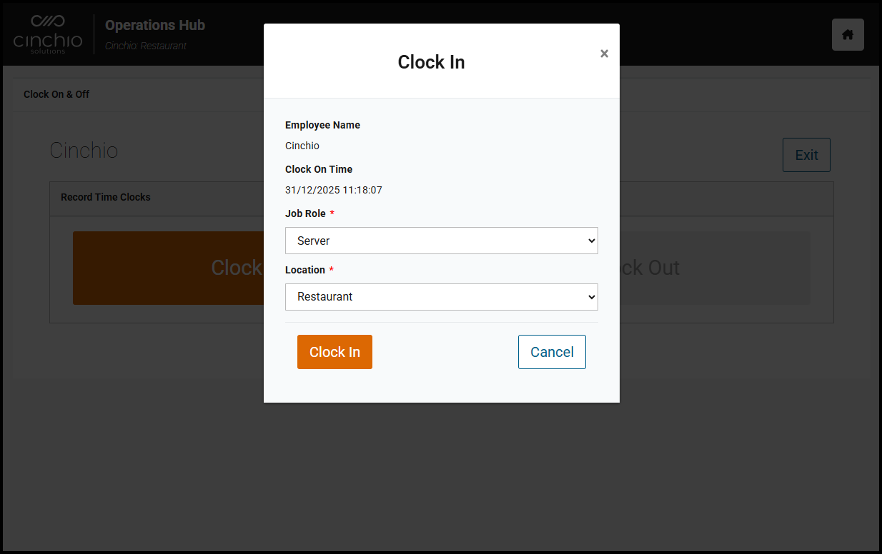The height and width of the screenshot is (554, 882).
Task: Click the Cinchio Solutions logo
Action: coord(48,34)
